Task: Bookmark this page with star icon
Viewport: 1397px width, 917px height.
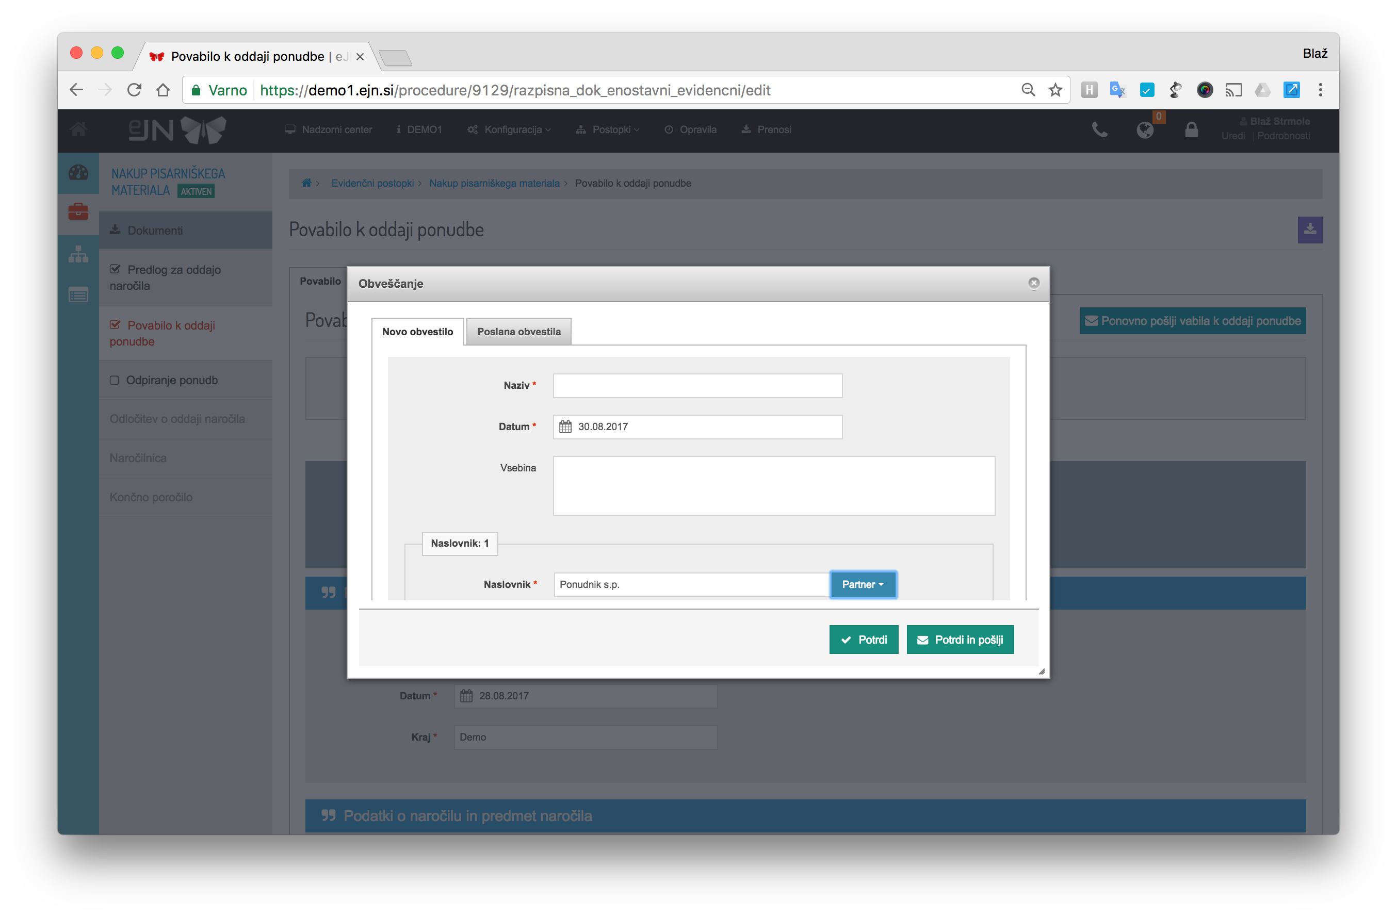Action: tap(1055, 90)
